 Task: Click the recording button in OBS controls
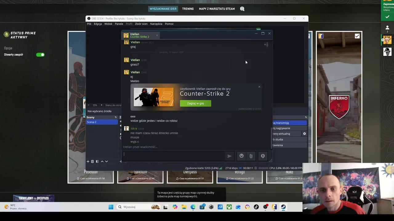click(x=289, y=128)
